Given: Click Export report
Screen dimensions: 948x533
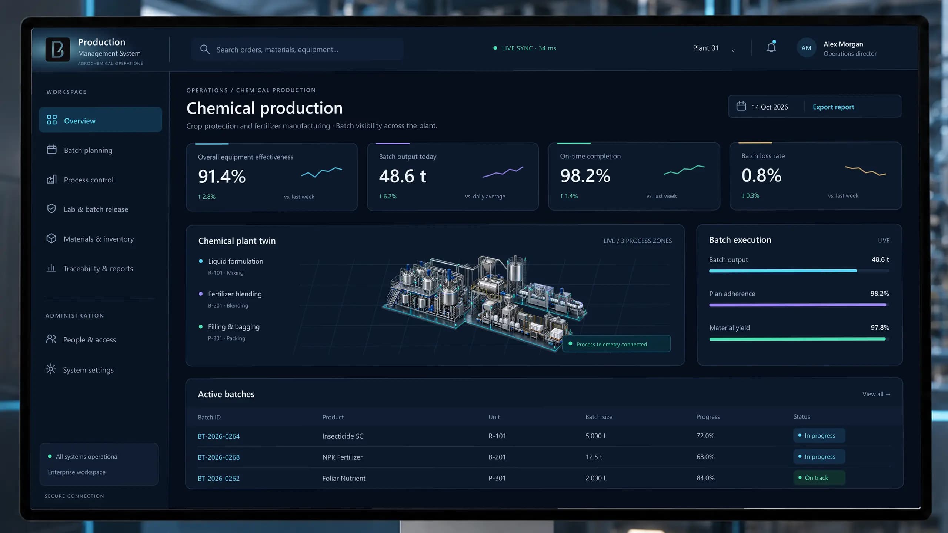Looking at the screenshot, I should pos(833,107).
